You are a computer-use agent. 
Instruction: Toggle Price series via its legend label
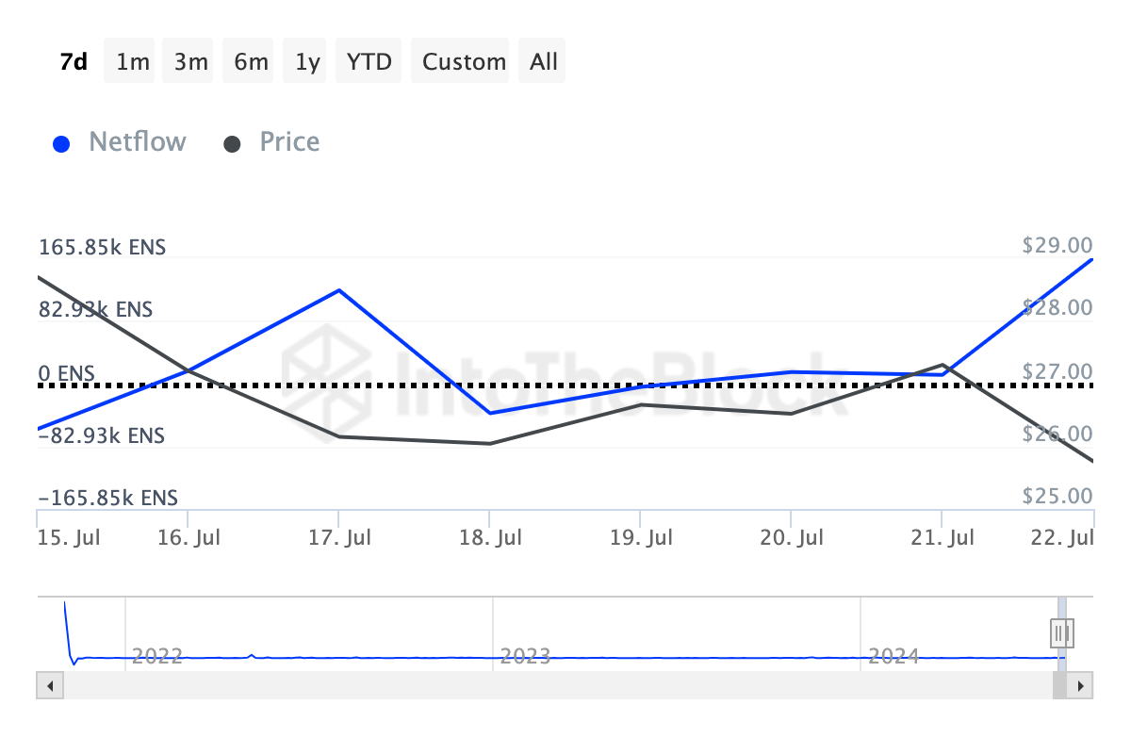(289, 142)
